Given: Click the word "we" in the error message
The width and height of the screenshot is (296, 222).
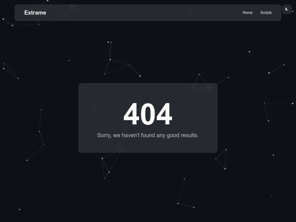Looking at the screenshot, I should pos(116,136).
